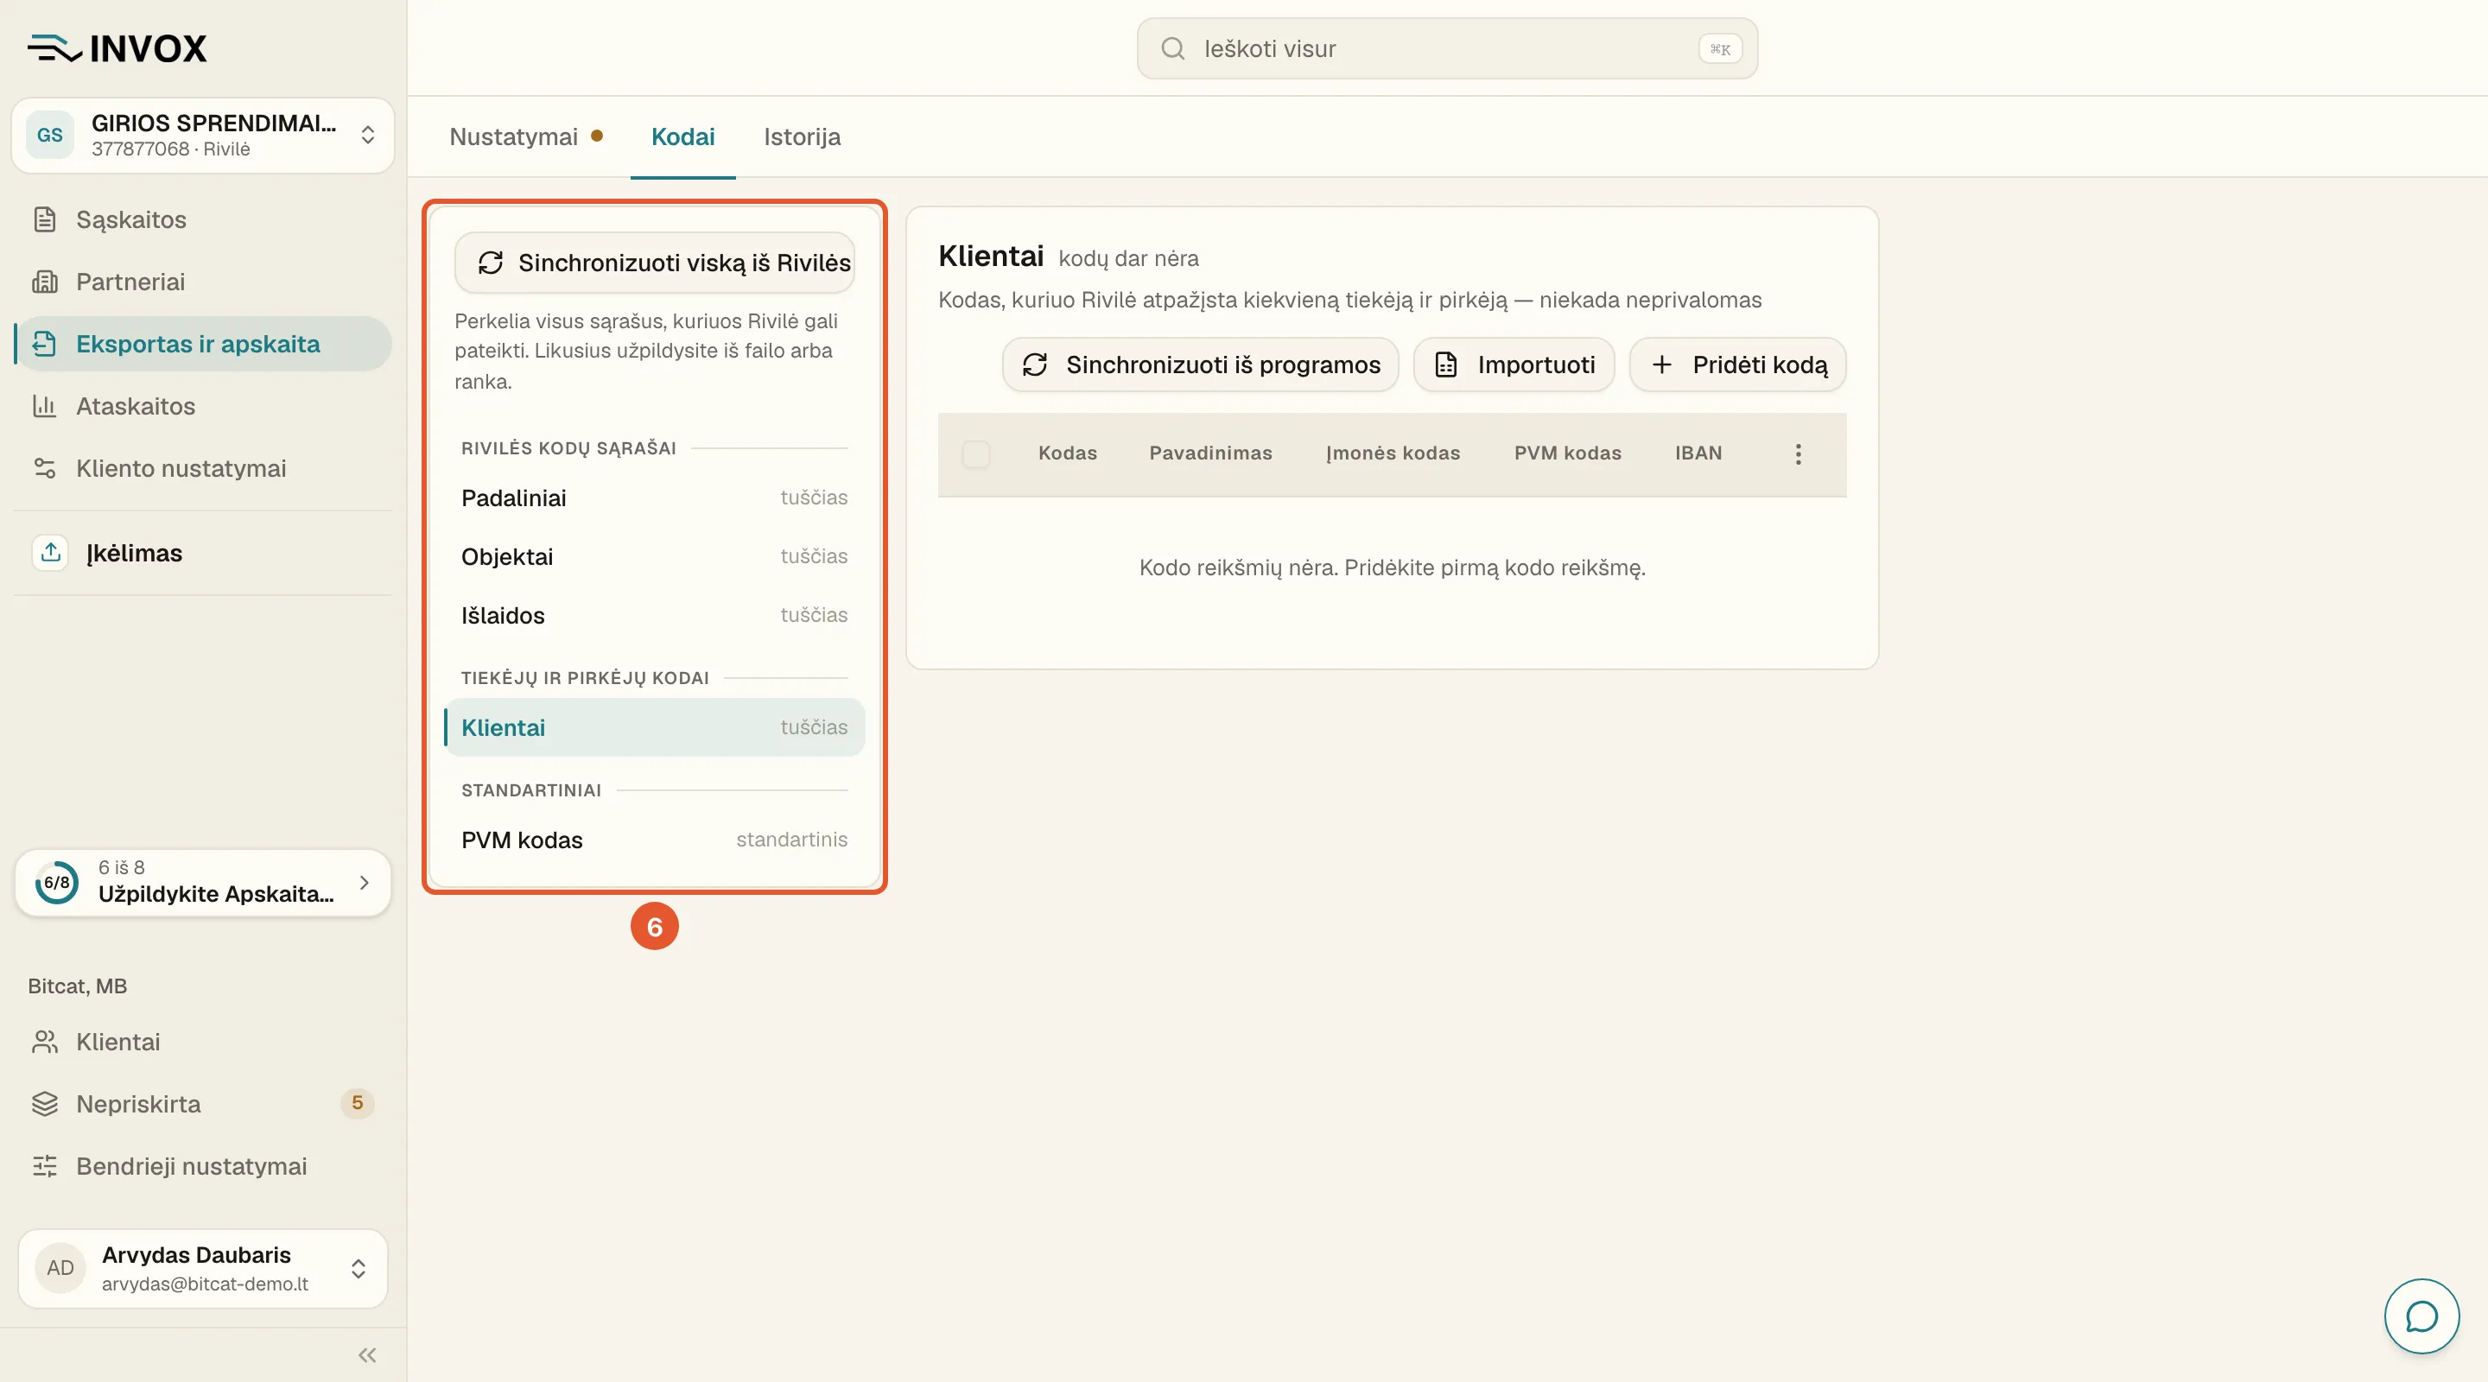The image size is (2488, 1382).
Task: Select Išlaidos code list
Action: click(x=654, y=616)
